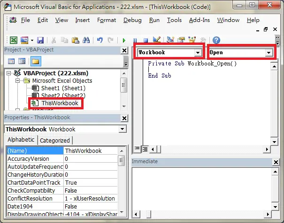Run Sub with green play icon

pyautogui.click(x=124, y=40)
